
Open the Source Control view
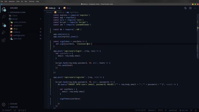pos(4,25)
